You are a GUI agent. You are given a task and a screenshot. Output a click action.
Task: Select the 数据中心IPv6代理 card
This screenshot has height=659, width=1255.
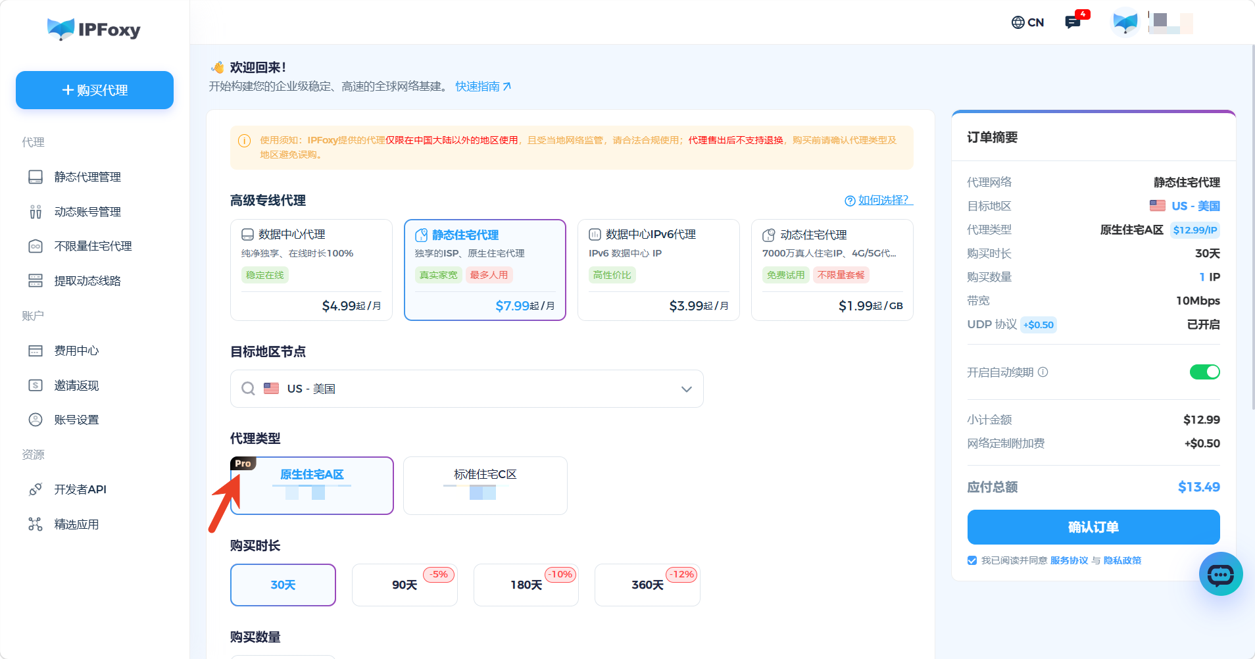pos(658,270)
